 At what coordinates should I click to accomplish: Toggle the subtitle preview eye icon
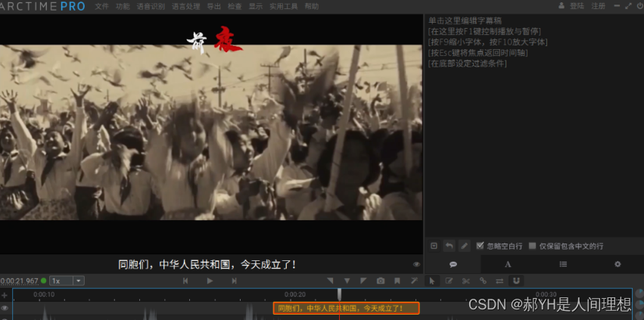(416, 265)
